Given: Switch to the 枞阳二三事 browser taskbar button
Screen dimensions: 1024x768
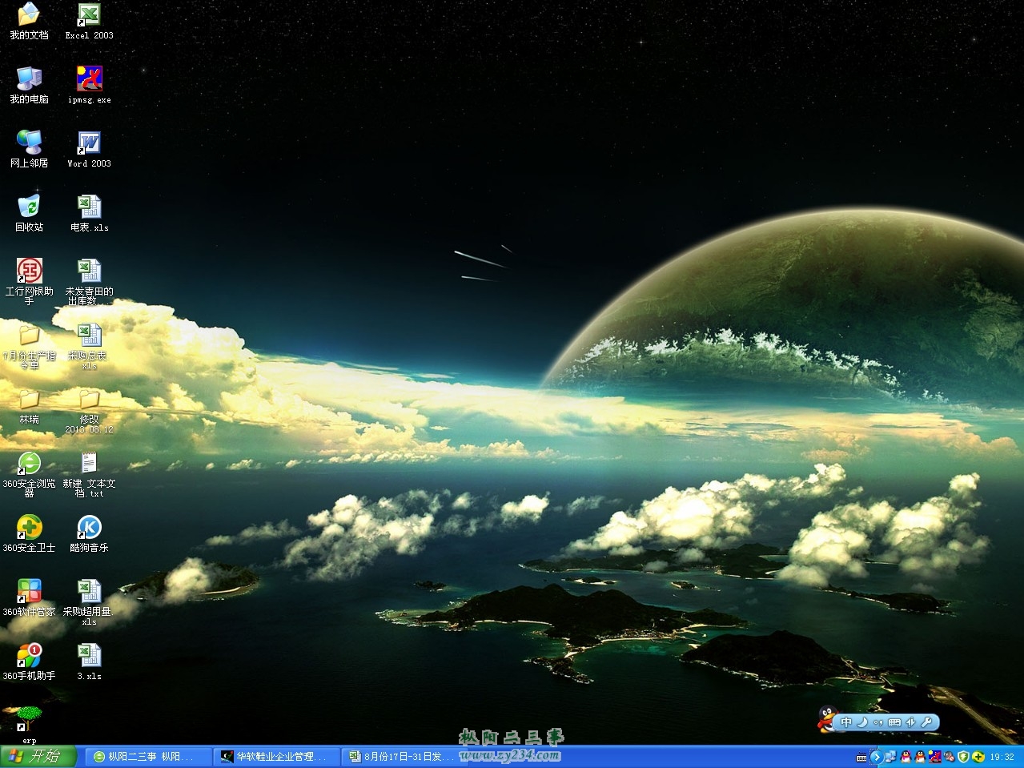Looking at the screenshot, I should click(147, 757).
